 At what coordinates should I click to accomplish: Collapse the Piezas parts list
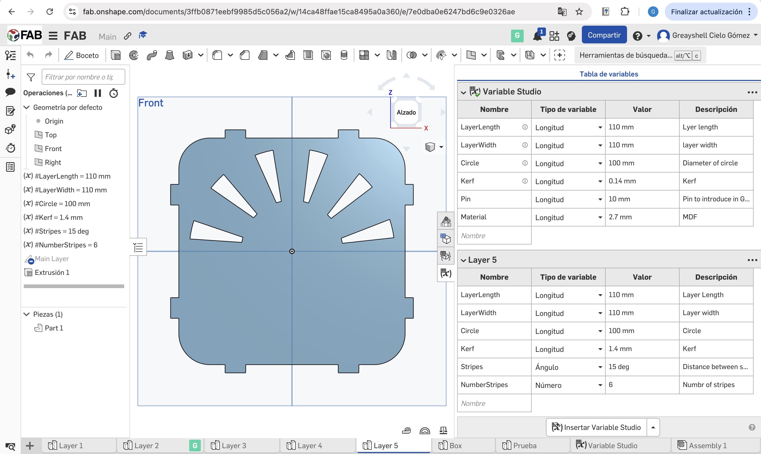[x=27, y=314]
